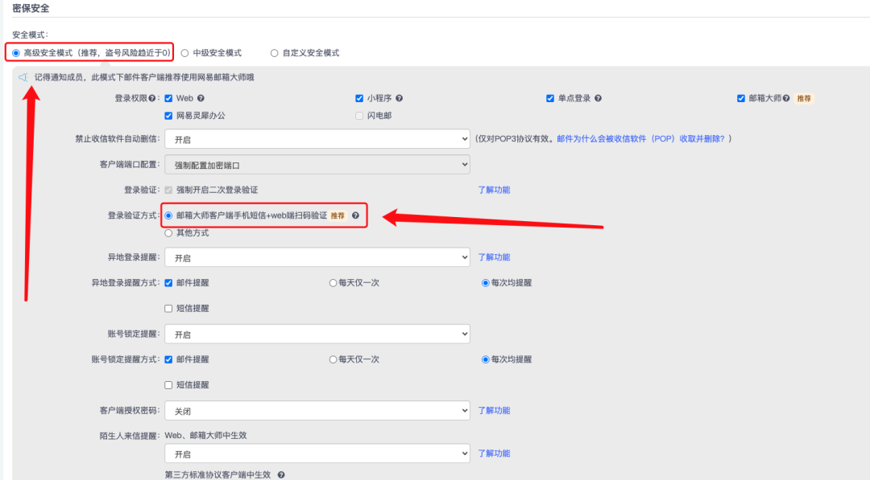Click the help icon beside 邮箱大师
870x480 pixels.
pyautogui.click(x=786, y=98)
